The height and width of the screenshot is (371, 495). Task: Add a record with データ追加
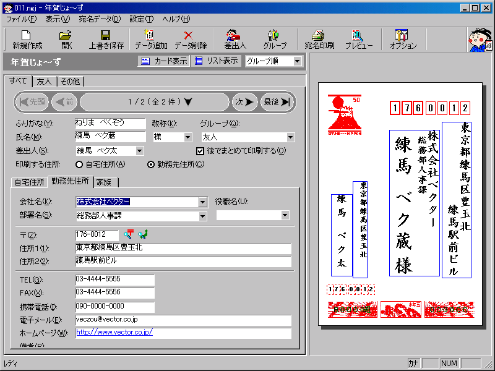tap(151, 40)
